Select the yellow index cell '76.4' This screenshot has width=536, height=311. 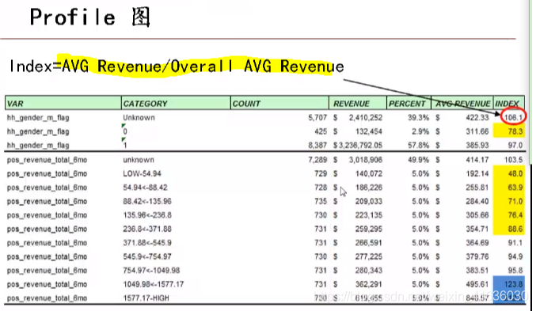509,215
